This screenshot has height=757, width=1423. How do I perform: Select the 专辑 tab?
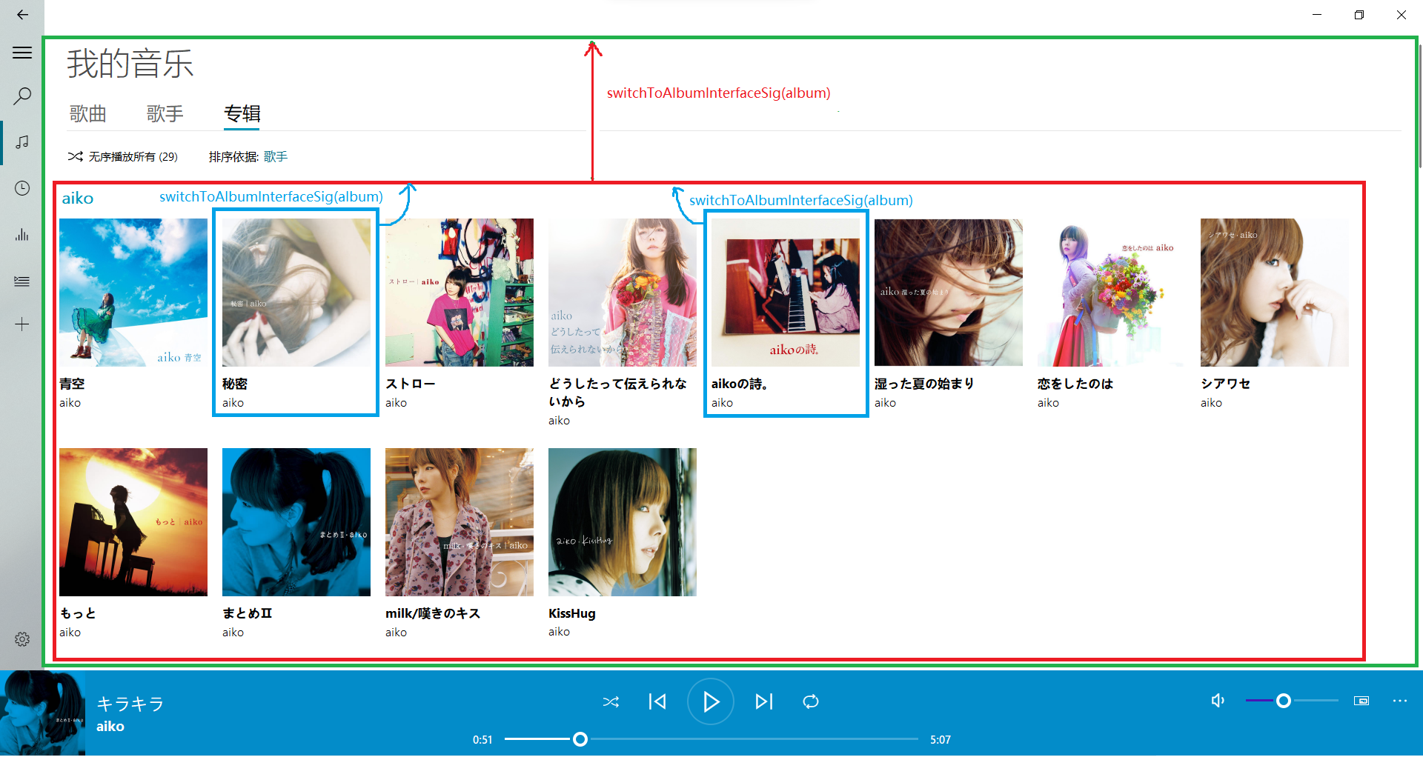(x=242, y=113)
